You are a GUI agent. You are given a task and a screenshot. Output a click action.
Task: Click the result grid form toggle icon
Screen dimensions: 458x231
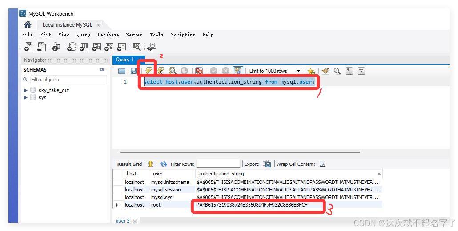[150, 164]
